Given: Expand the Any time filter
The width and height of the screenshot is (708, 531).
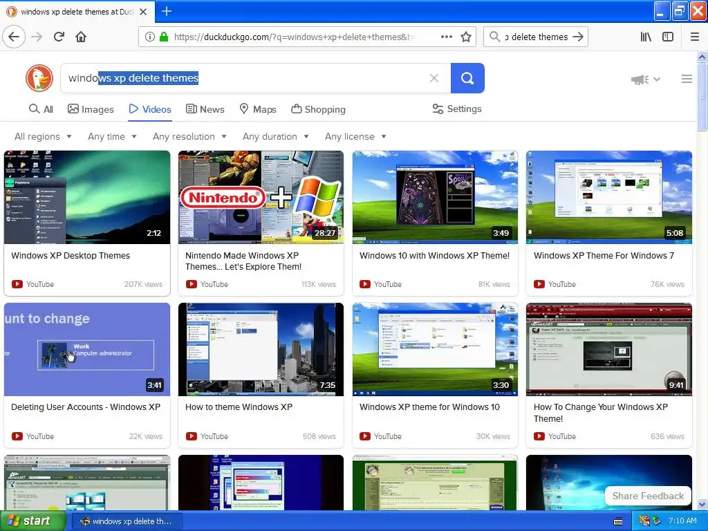Looking at the screenshot, I should (x=112, y=136).
